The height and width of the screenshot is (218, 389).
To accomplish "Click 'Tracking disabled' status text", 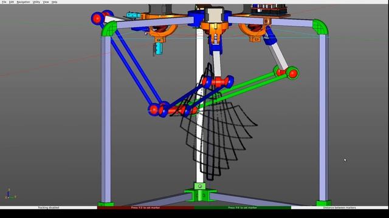I will [x=49, y=208].
